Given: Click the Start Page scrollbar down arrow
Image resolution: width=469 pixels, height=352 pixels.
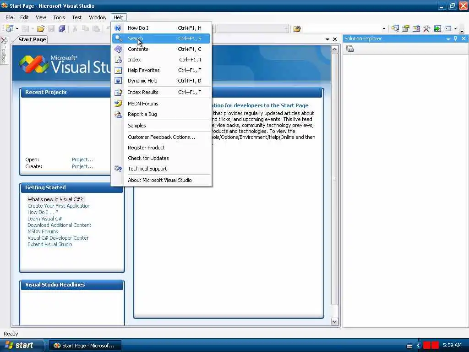Looking at the screenshot, I should (x=335, y=322).
